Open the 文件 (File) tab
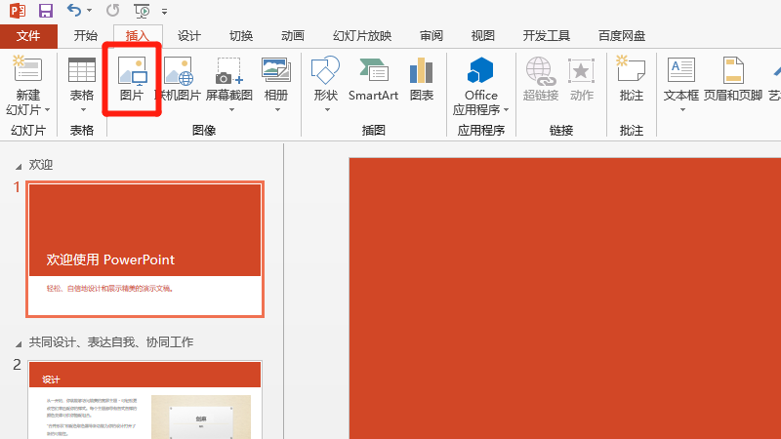 click(x=28, y=36)
